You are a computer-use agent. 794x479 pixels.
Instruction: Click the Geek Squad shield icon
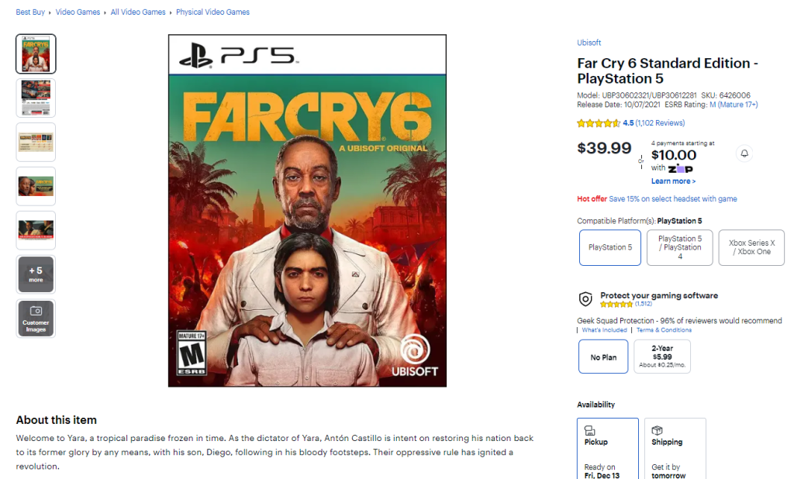(586, 299)
